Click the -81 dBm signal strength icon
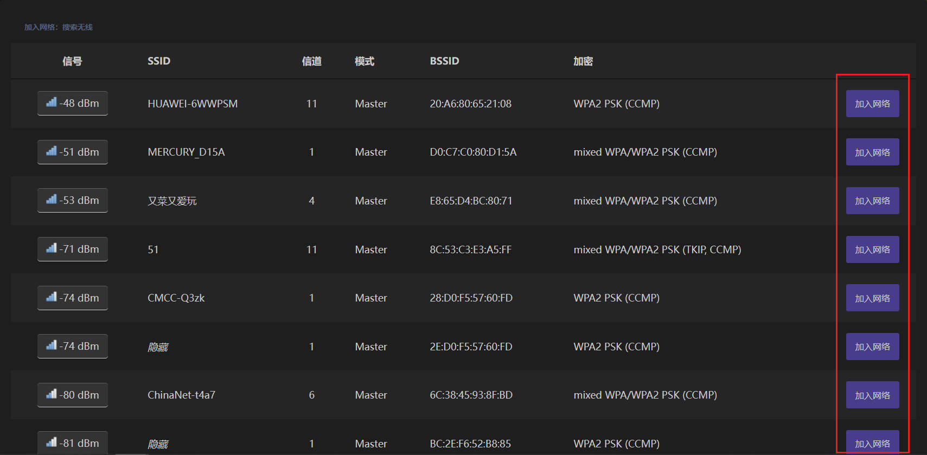Image resolution: width=927 pixels, height=455 pixels. coord(52,443)
